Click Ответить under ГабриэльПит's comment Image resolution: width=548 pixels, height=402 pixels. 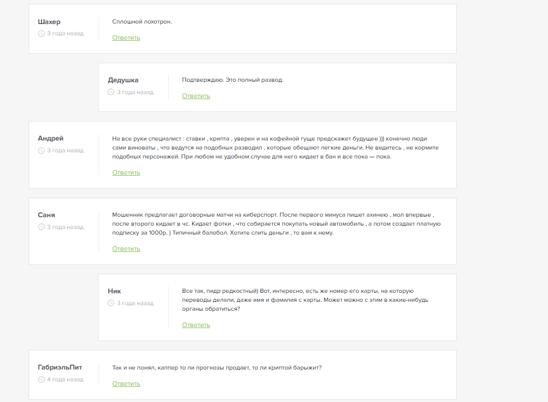(126, 384)
